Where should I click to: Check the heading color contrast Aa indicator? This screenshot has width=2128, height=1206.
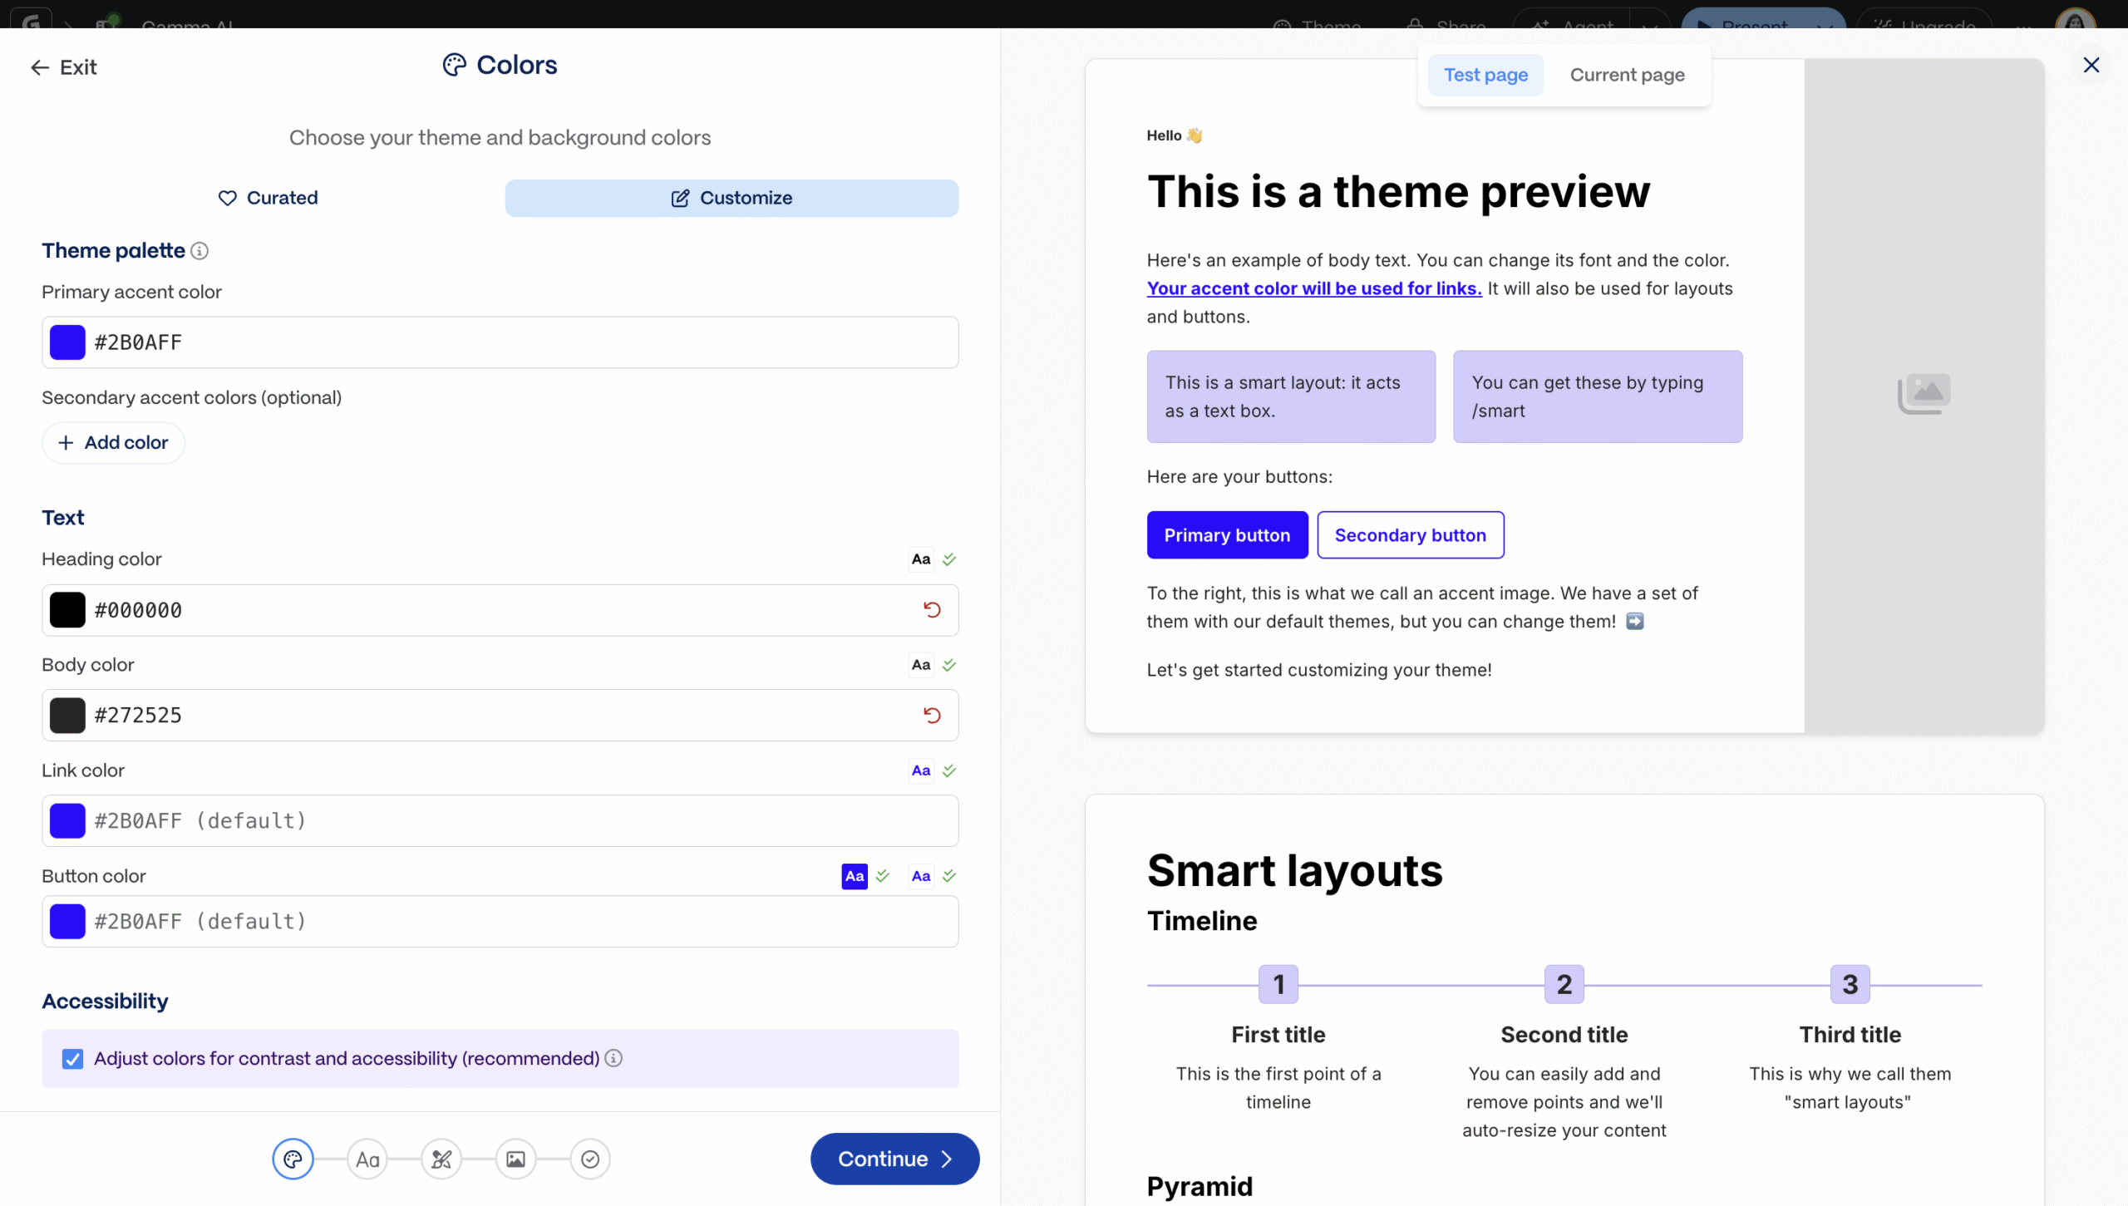tap(921, 559)
